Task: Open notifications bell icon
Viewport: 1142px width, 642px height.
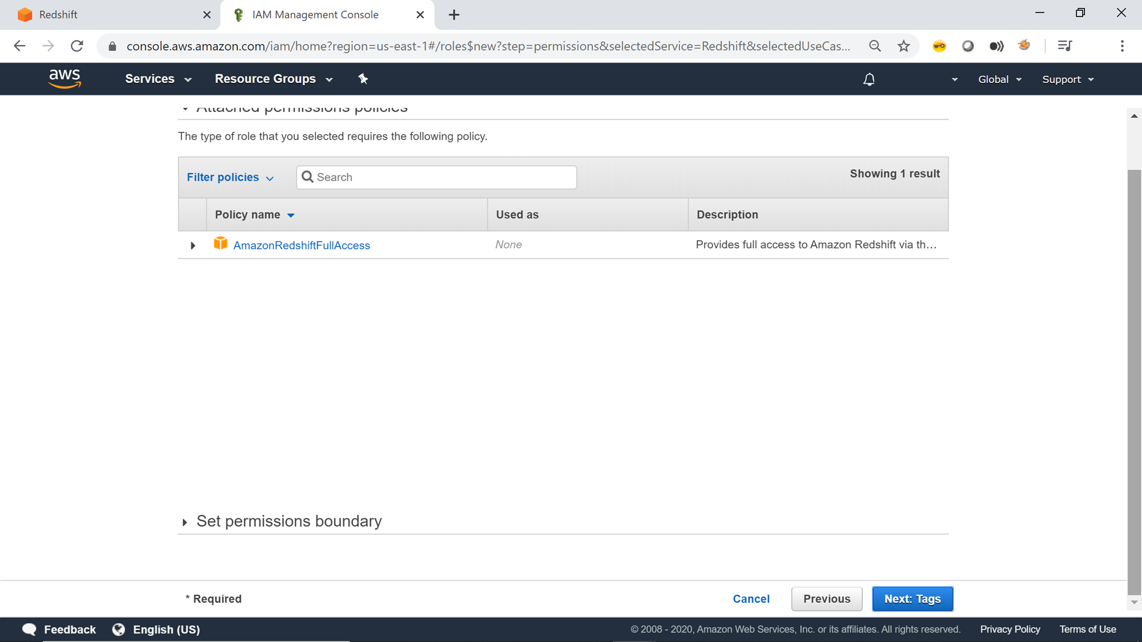Action: [868, 79]
